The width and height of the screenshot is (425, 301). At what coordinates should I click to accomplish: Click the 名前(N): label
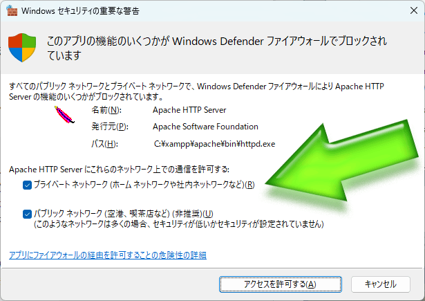click(106, 110)
